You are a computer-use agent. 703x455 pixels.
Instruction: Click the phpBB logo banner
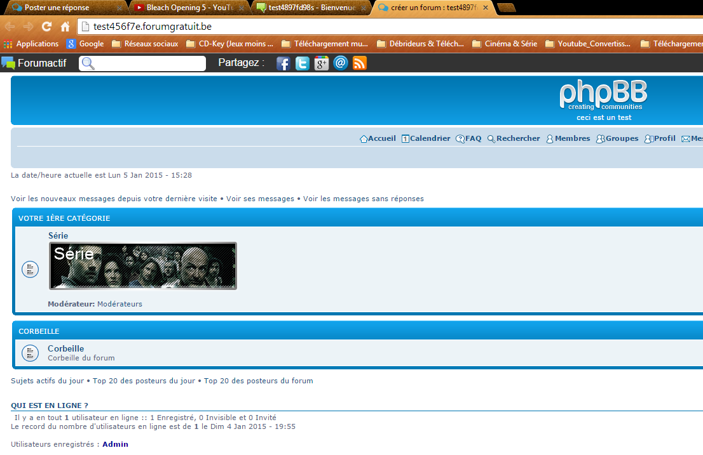603,95
